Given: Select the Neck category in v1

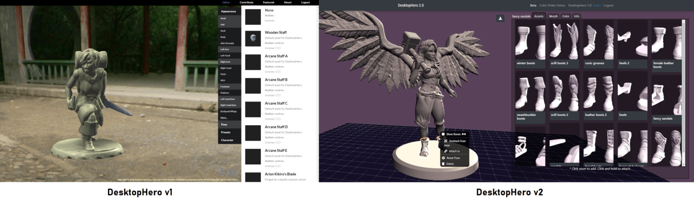Looking at the screenshot, I should (230, 31).
